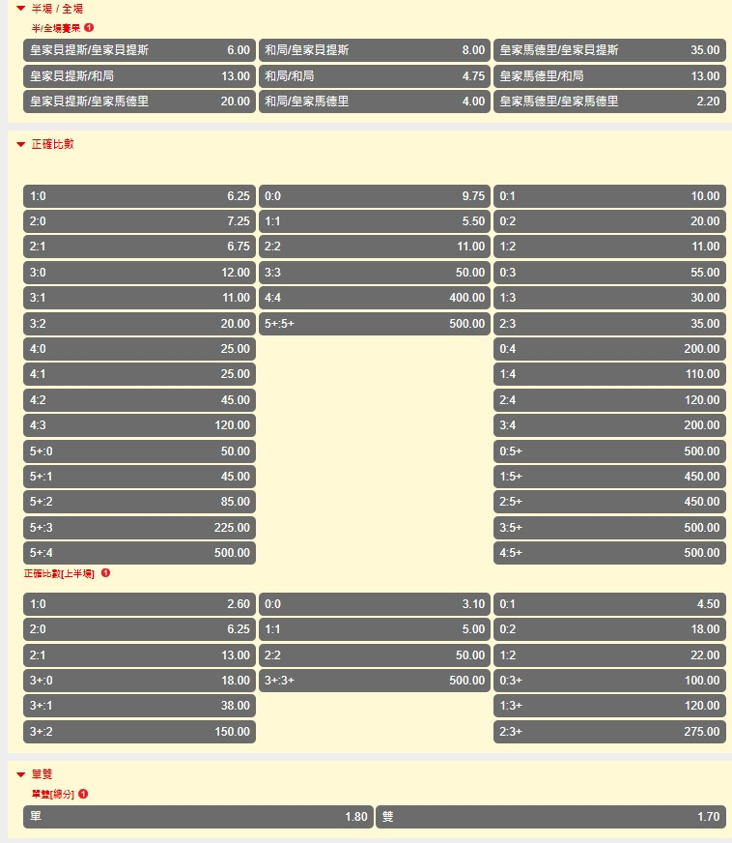
Task: Select 皇家貝提斯/皇家馬德里 at 20.00
Action: [x=139, y=102]
